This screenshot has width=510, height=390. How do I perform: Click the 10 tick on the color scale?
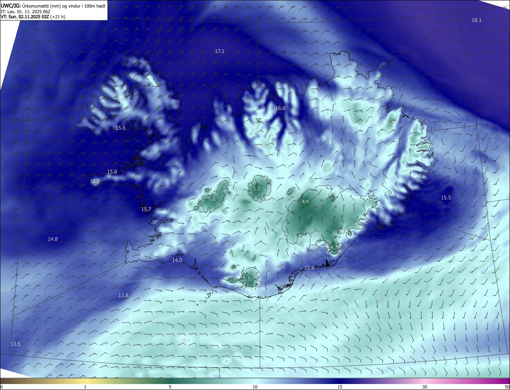click(x=255, y=387)
